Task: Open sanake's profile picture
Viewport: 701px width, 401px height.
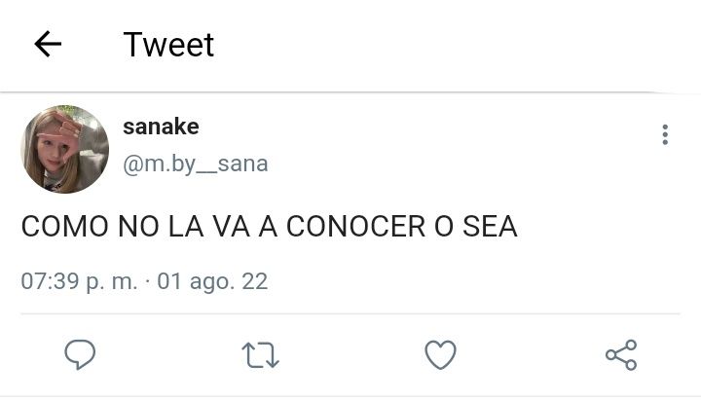Action: 65,149
